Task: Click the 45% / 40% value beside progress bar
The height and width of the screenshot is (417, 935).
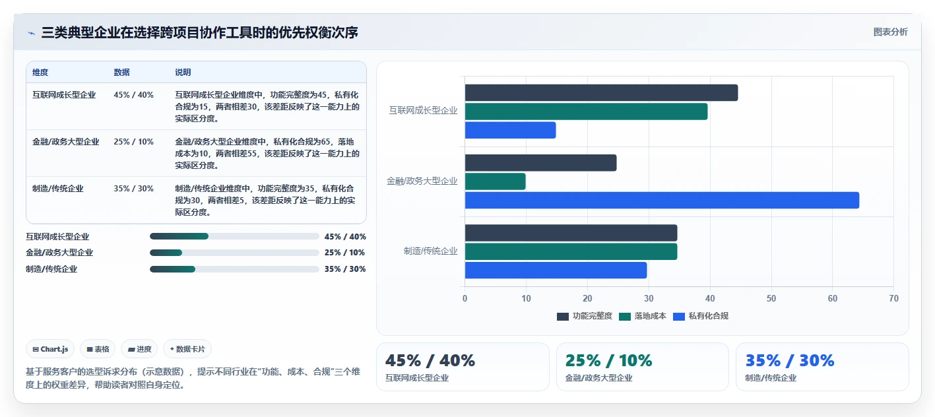Action: [345, 236]
